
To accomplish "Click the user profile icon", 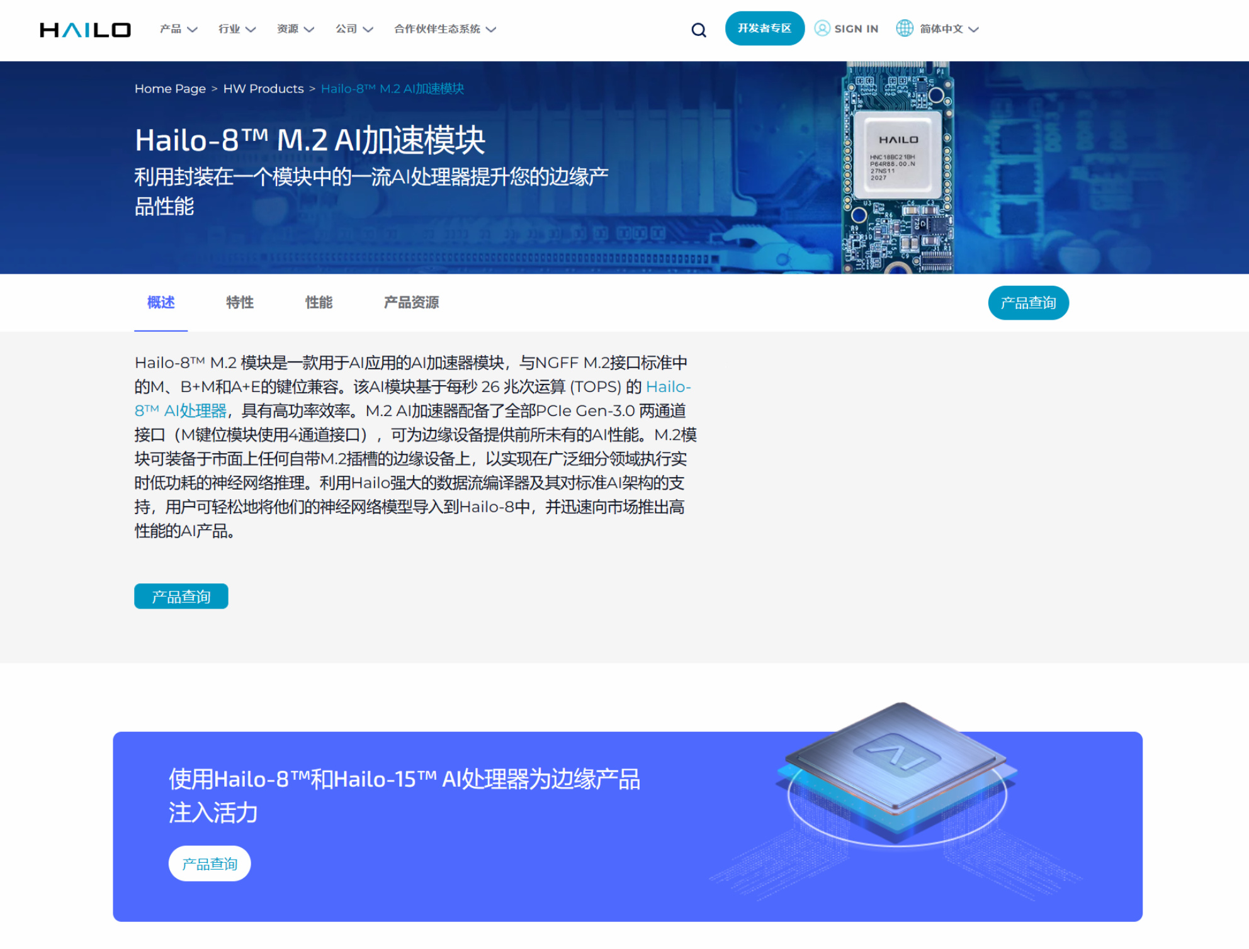I will pos(822,28).
